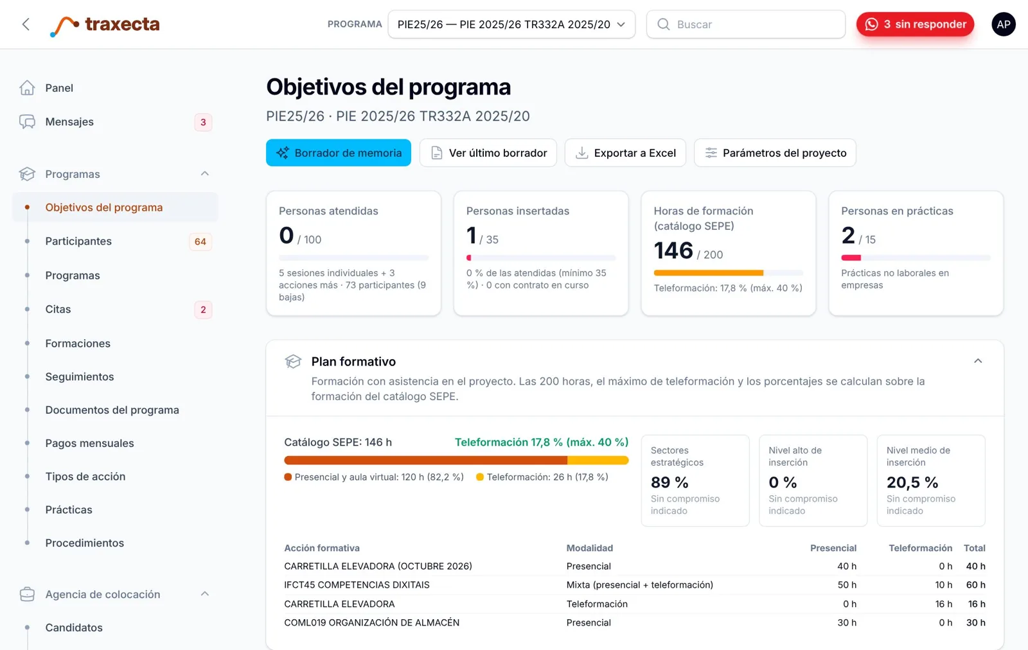The image size is (1028, 650).
Task: Click the COML019 ORGANIZACIÓN DE ALMACÉN row
Action: 635,623
